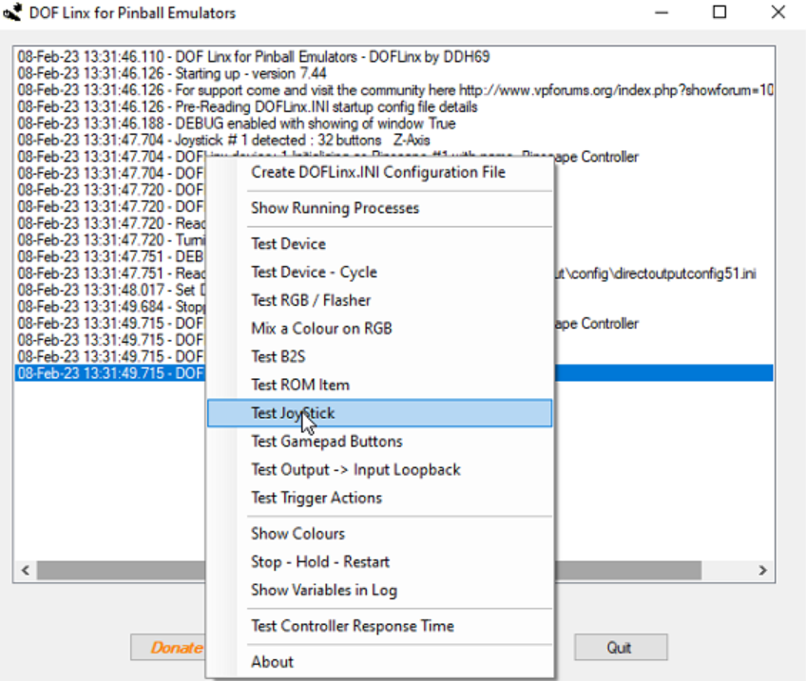Choose Test Output -> Input Loopback
Viewport: 806px width, 681px height.
coord(379,470)
